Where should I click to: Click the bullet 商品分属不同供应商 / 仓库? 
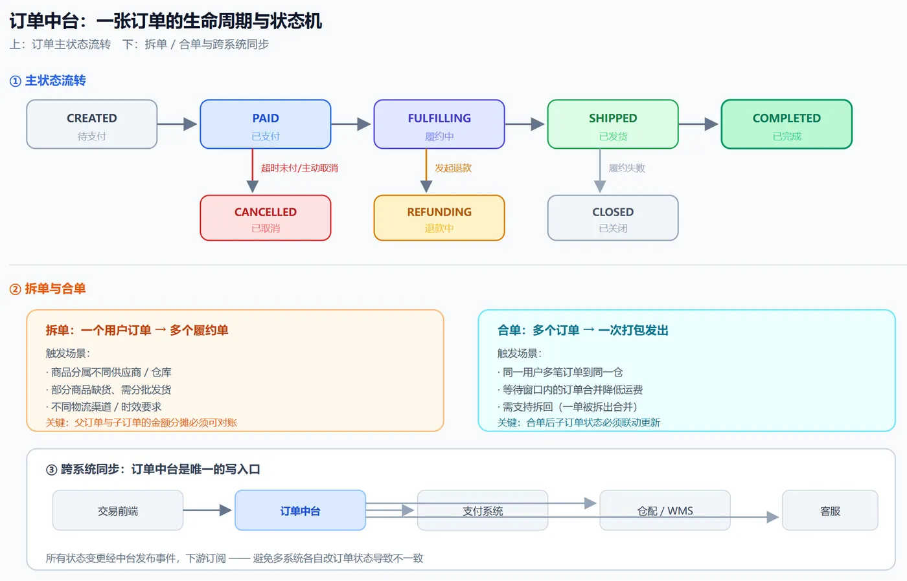[108, 372]
